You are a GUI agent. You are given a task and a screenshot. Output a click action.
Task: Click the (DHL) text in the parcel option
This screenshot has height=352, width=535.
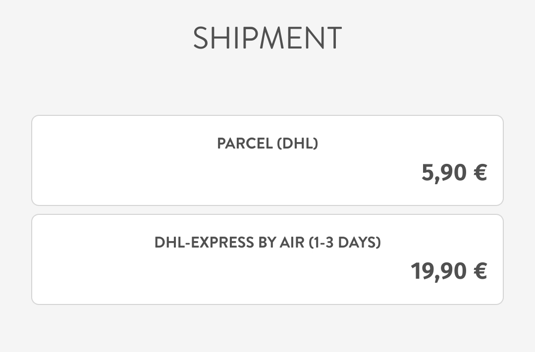pyautogui.click(x=297, y=144)
